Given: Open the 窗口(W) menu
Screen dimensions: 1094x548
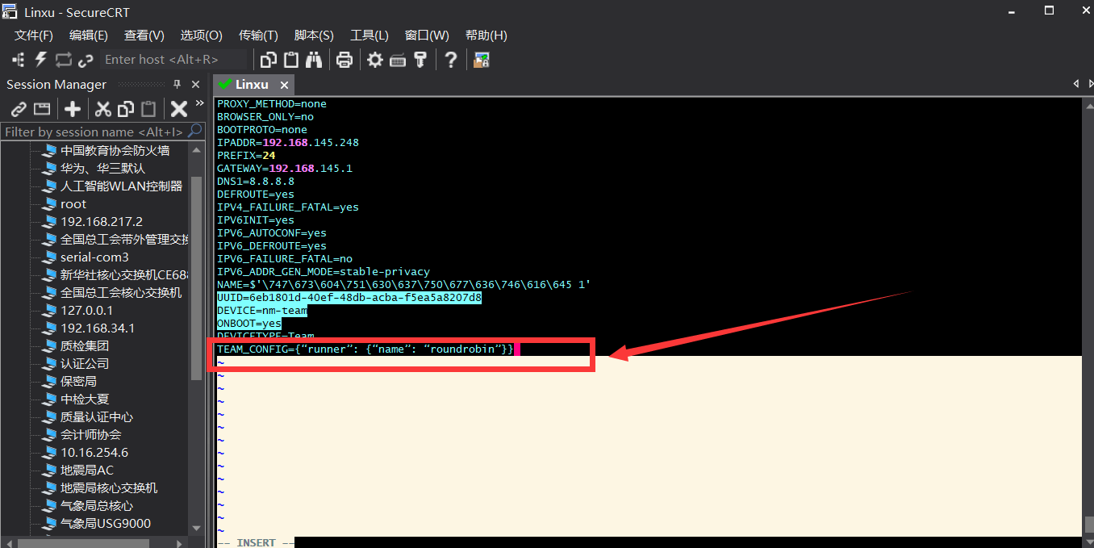Looking at the screenshot, I should (x=427, y=36).
